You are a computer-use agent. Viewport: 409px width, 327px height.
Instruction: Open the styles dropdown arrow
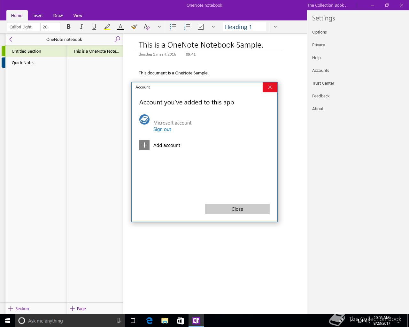(275, 27)
